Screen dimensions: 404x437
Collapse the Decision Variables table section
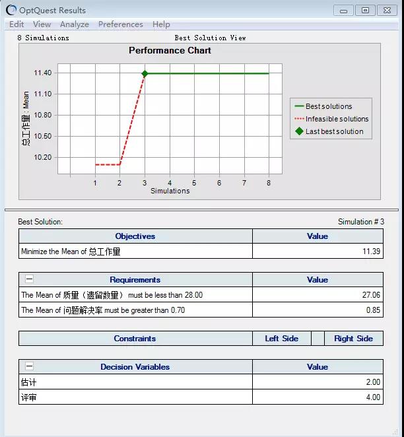click(29, 367)
